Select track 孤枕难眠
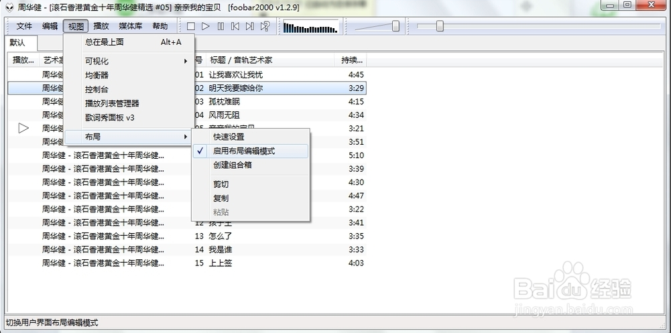Image resolution: width=671 pixels, height=333 pixels. tap(225, 102)
